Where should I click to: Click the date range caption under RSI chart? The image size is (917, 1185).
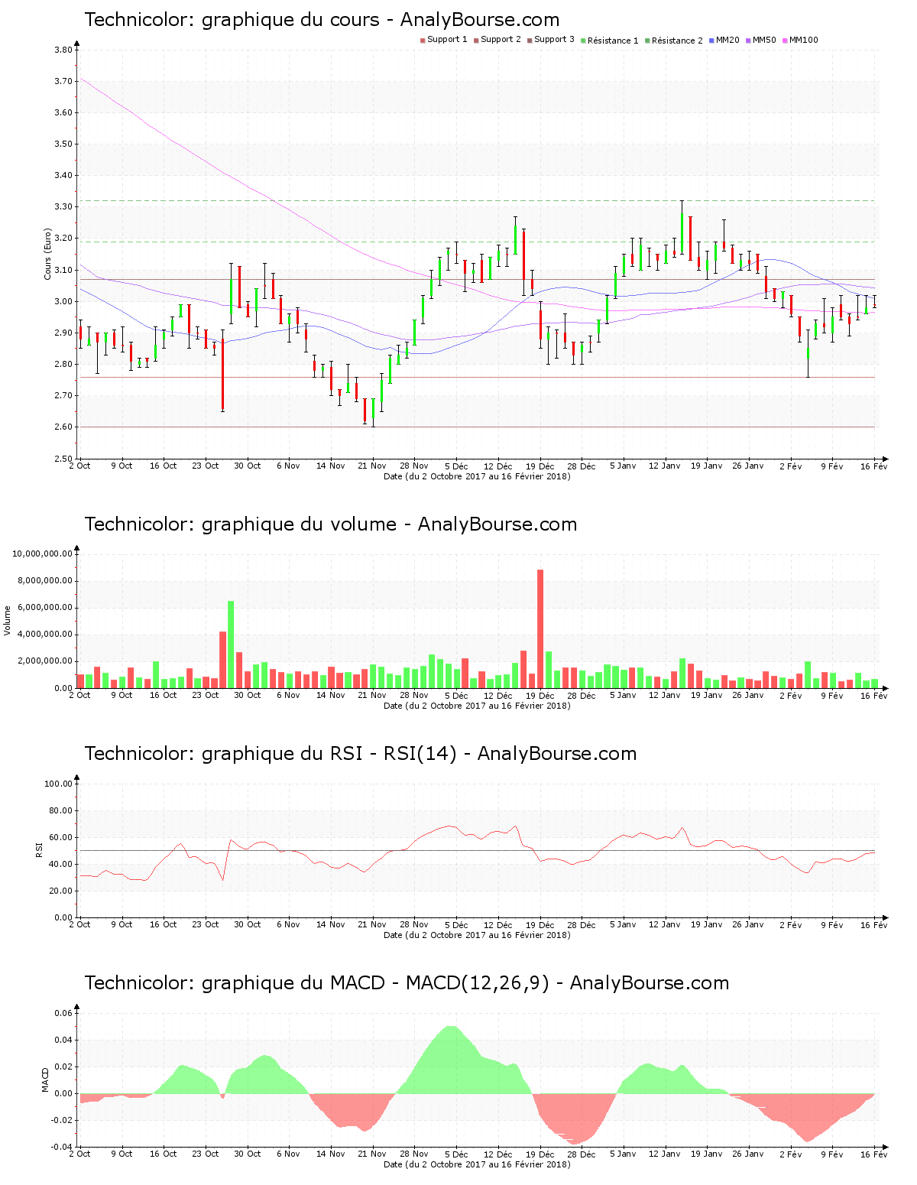477,935
